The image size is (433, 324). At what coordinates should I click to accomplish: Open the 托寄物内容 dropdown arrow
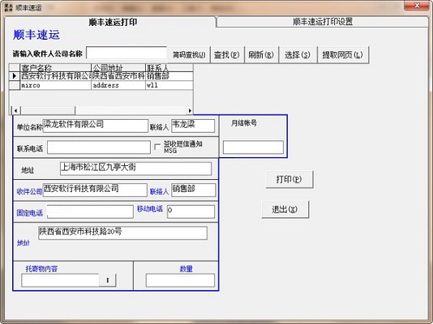pos(107,280)
